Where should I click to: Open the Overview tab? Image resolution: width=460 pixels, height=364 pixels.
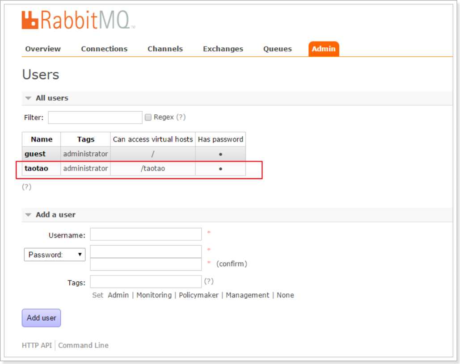[x=43, y=49]
